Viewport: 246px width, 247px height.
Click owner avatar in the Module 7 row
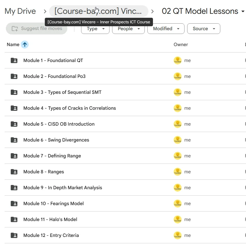178,156
